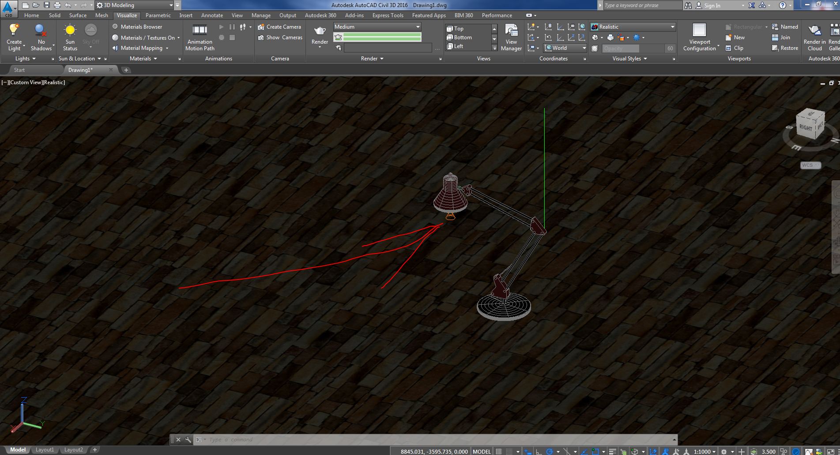
Task: Open the Animation Motion Path tool
Action: point(200,37)
